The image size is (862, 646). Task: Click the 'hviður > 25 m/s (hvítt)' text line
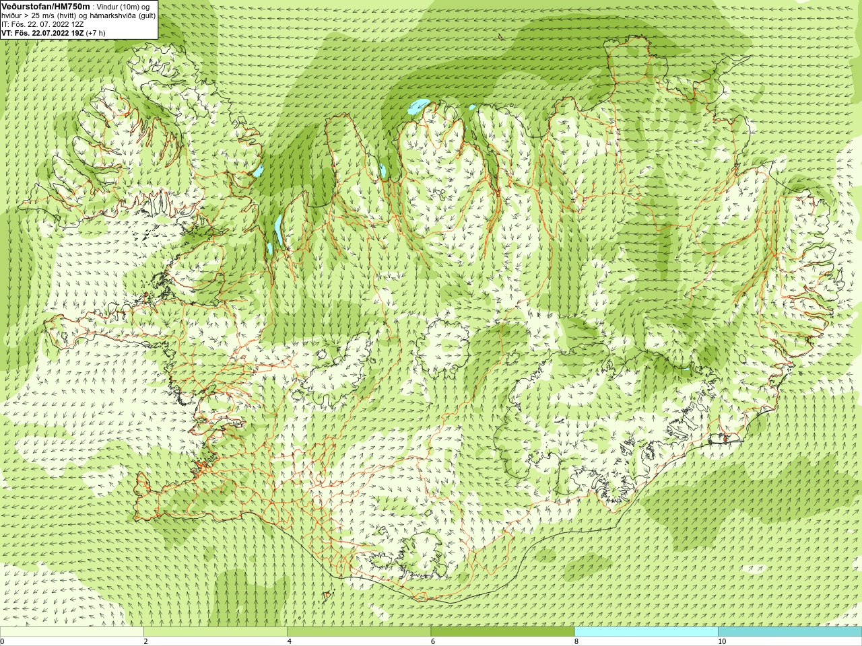click(42, 15)
